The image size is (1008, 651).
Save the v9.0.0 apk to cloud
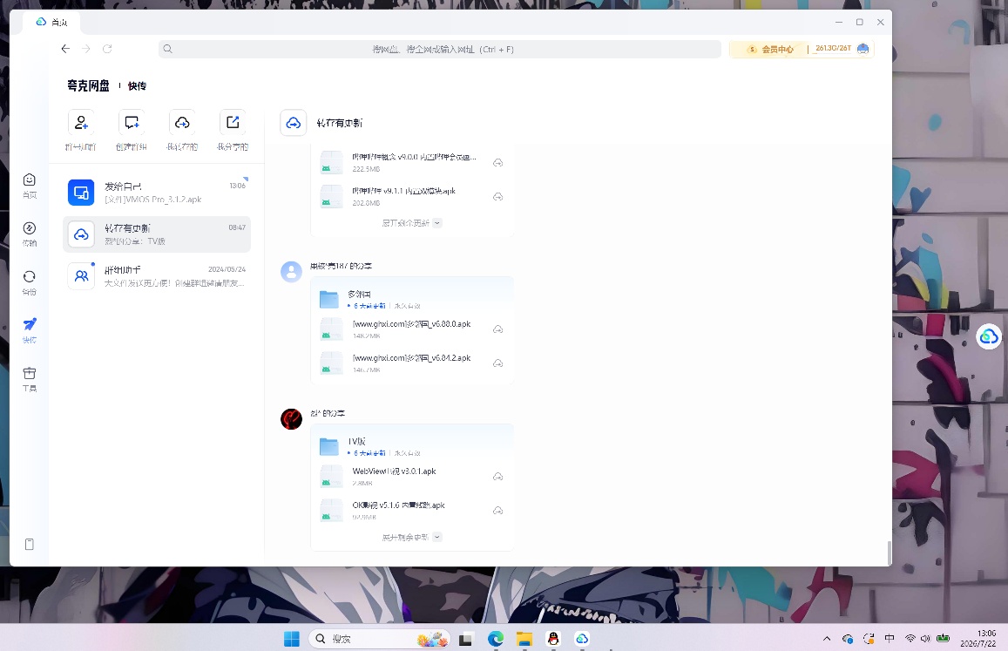pos(497,163)
